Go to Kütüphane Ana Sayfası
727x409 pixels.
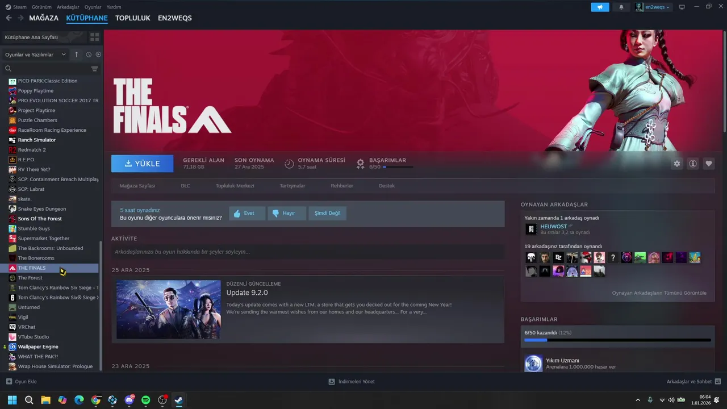tap(32, 37)
